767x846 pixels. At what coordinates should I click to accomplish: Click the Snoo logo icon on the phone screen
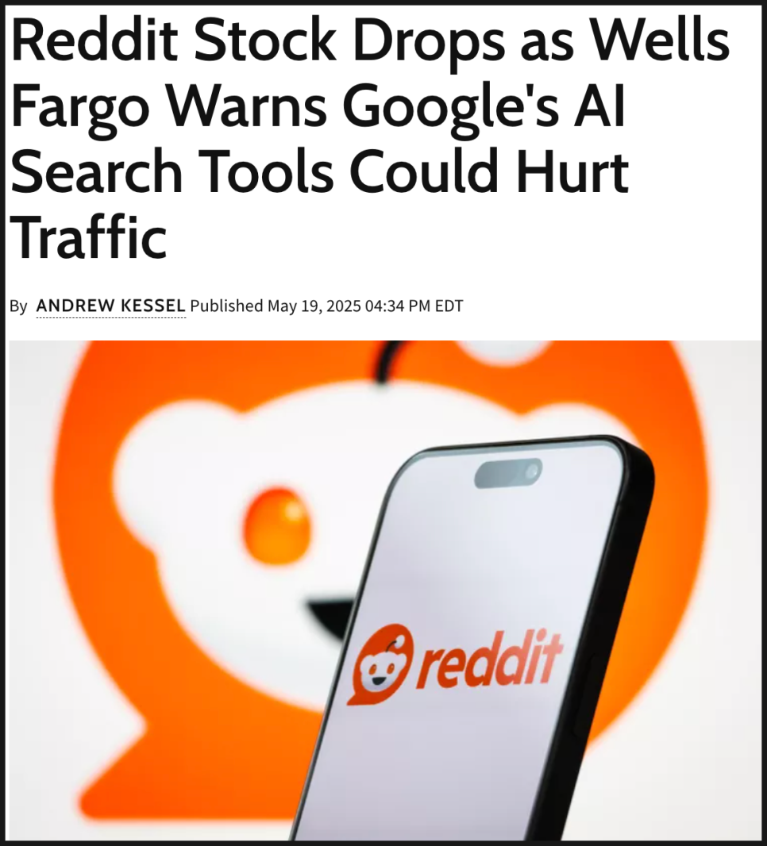380,665
